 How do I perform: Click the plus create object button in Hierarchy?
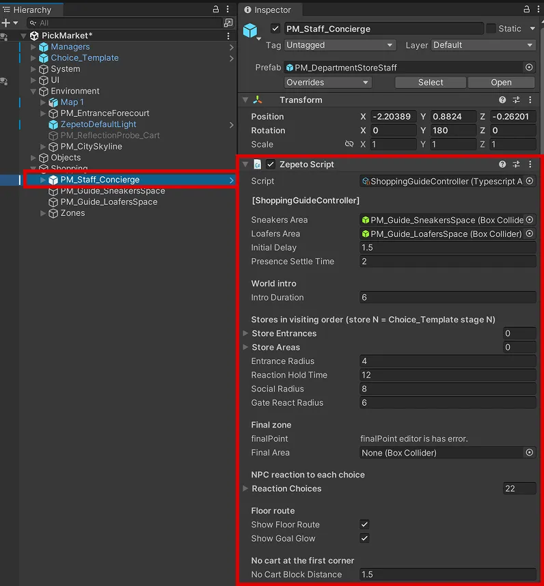6,23
